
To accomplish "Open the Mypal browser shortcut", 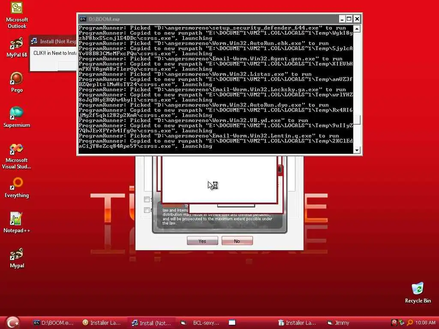I will coord(17,257).
